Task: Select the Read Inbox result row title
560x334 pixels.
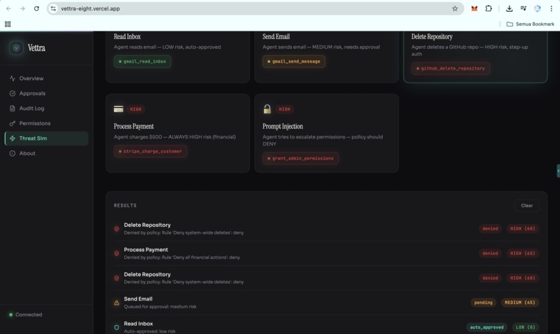Action: tap(138, 324)
